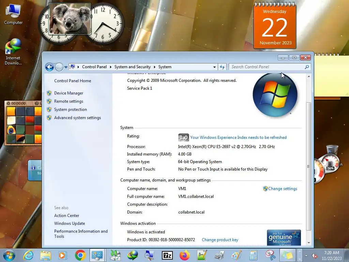The height and width of the screenshot is (262, 349).
Task: Open Performance Information and Tools
Action: tap(81, 234)
